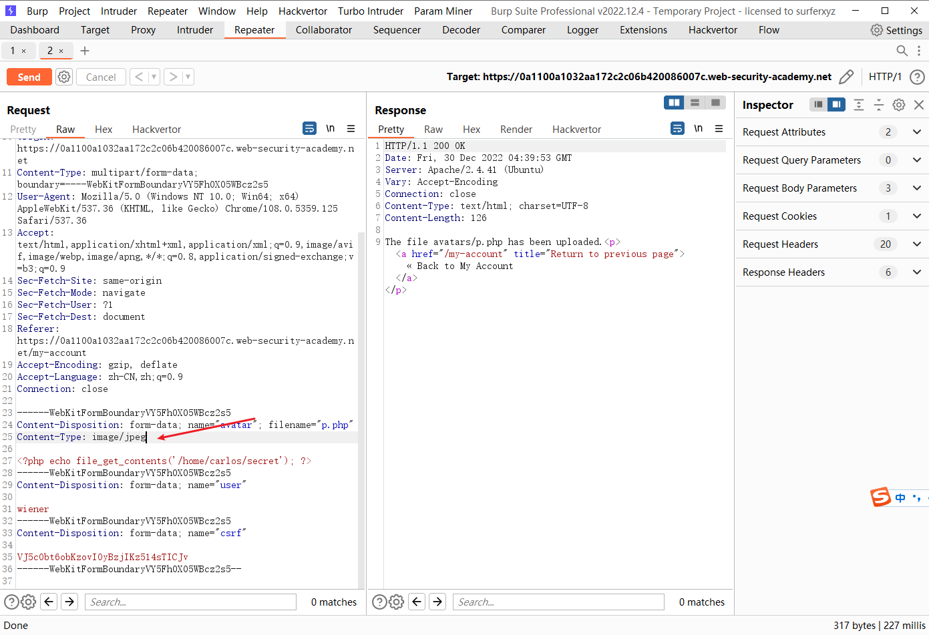Go back to previous request in history
The image size is (929, 635).
tap(139, 77)
